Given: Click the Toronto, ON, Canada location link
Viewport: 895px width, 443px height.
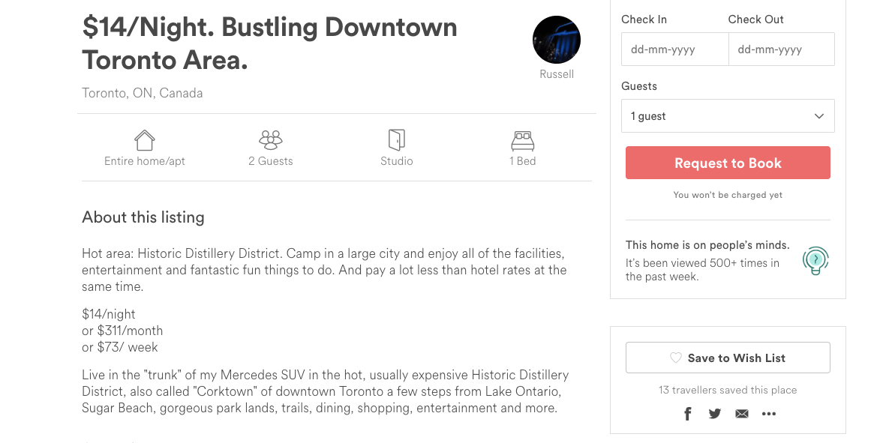Looking at the screenshot, I should pyautogui.click(x=142, y=93).
